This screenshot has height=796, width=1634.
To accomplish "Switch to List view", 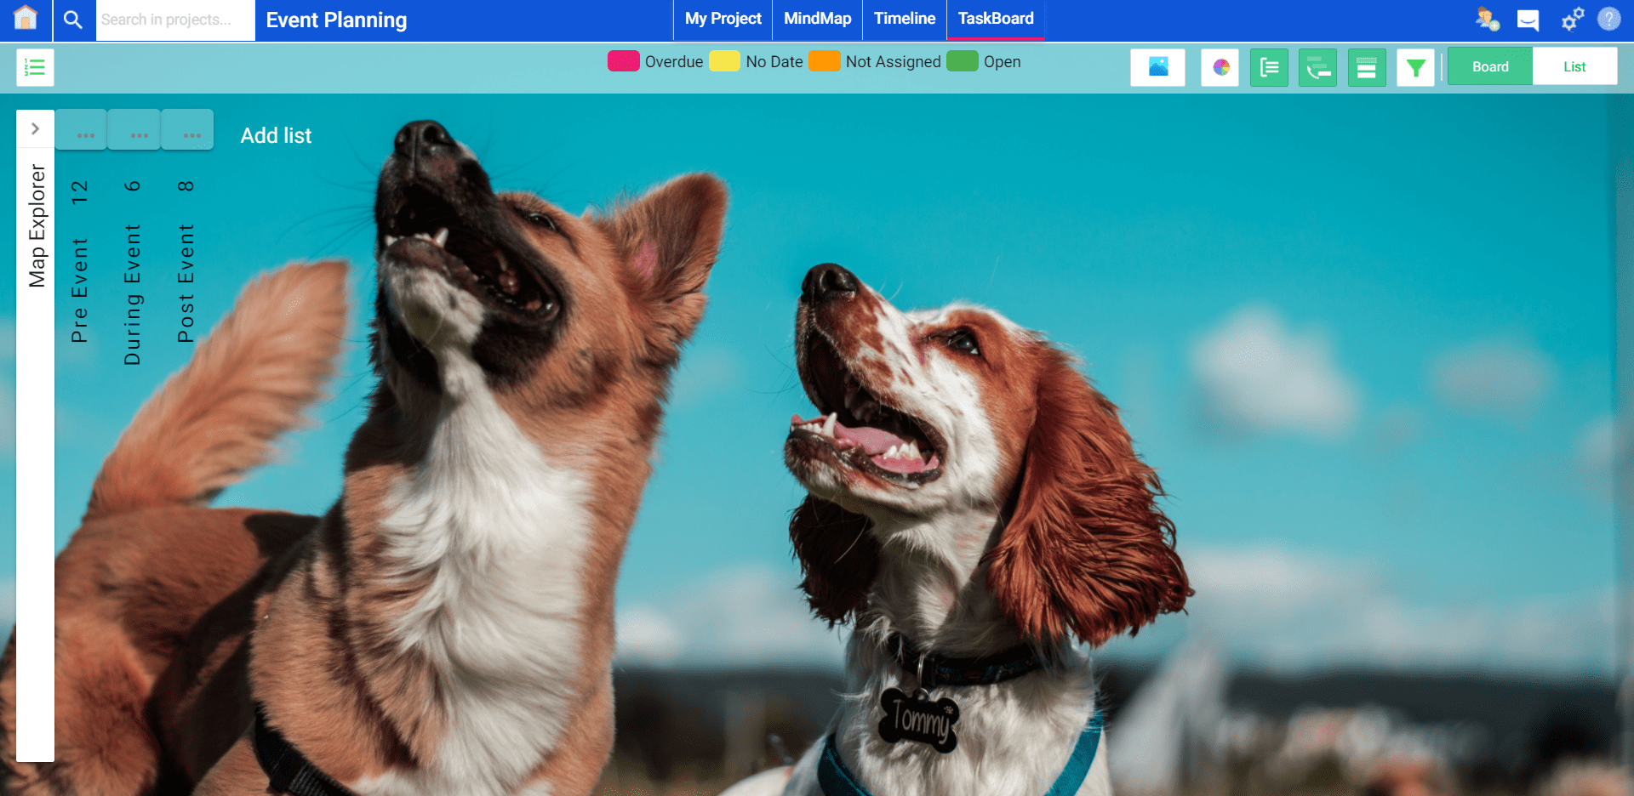I will [x=1574, y=66].
